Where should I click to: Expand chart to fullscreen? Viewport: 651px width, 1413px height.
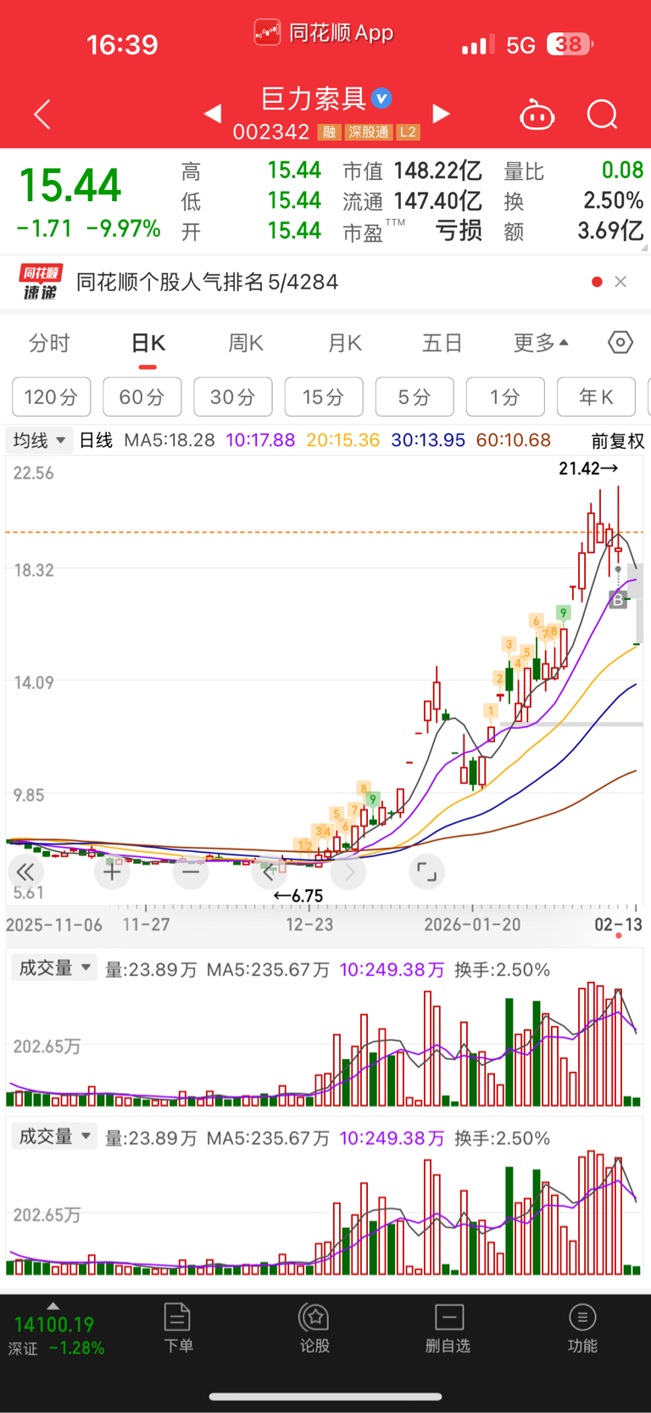(x=426, y=872)
